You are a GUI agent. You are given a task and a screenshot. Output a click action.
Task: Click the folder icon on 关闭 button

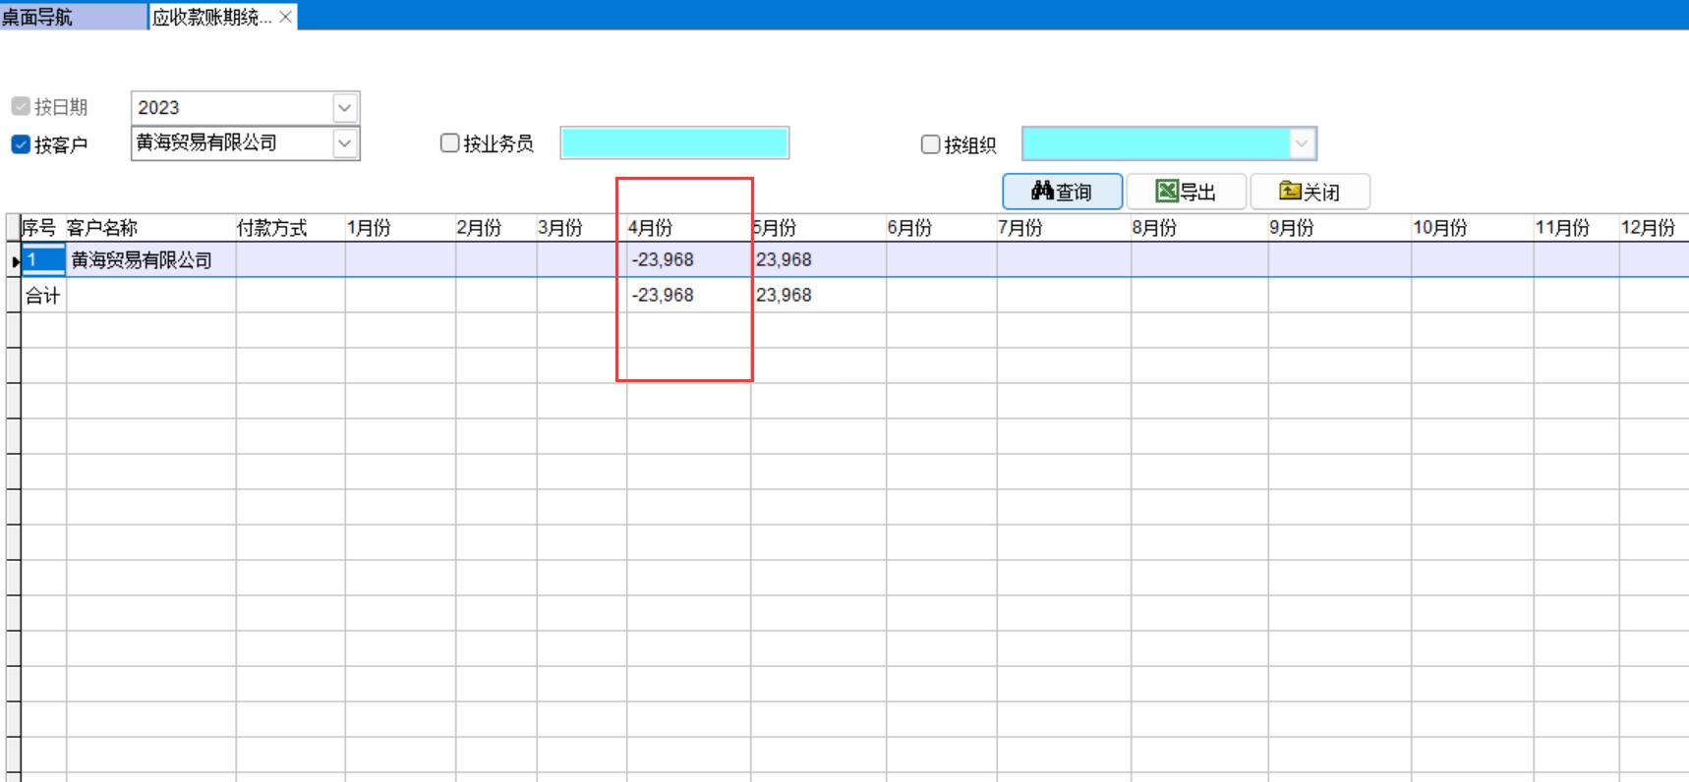coord(1290,191)
